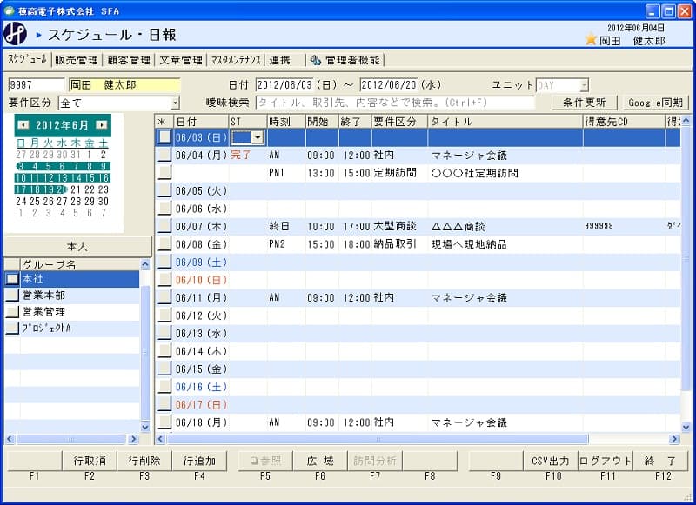Screen dimensions: 696x505
Task: Click the PM1 time cell
Action: (286, 173)
